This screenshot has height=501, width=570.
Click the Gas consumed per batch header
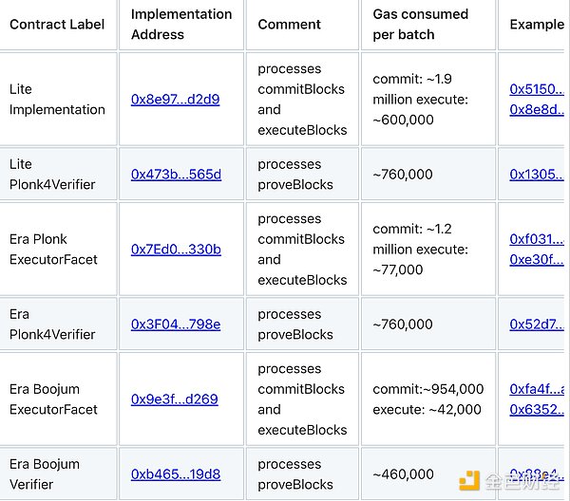pyautogui.click(x=420, y=24)
